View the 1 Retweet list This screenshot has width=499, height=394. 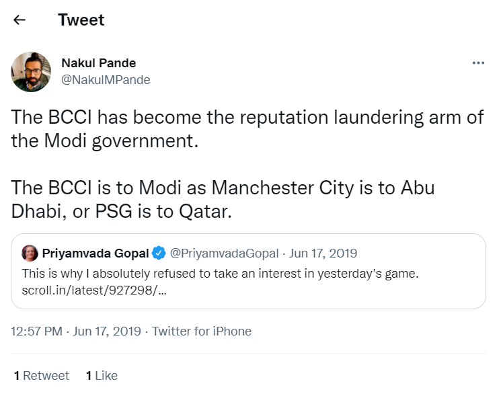tap(42, 376)
